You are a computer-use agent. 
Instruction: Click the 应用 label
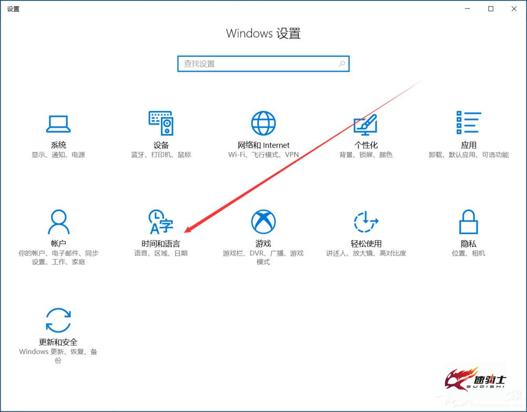[469, 145]
